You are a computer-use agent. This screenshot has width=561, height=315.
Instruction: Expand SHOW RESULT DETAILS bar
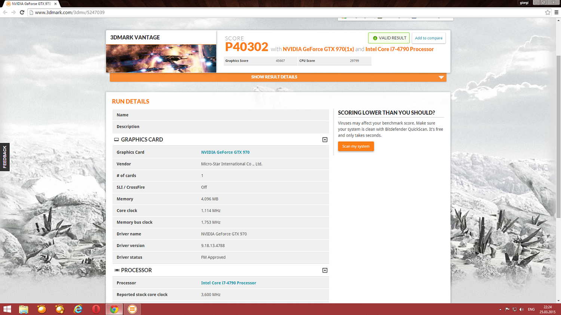pyautogui.click(x=278, y=77)
